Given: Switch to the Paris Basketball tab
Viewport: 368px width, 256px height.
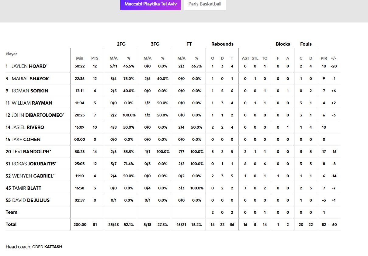Looking at the screenshot, I should 205,4.
